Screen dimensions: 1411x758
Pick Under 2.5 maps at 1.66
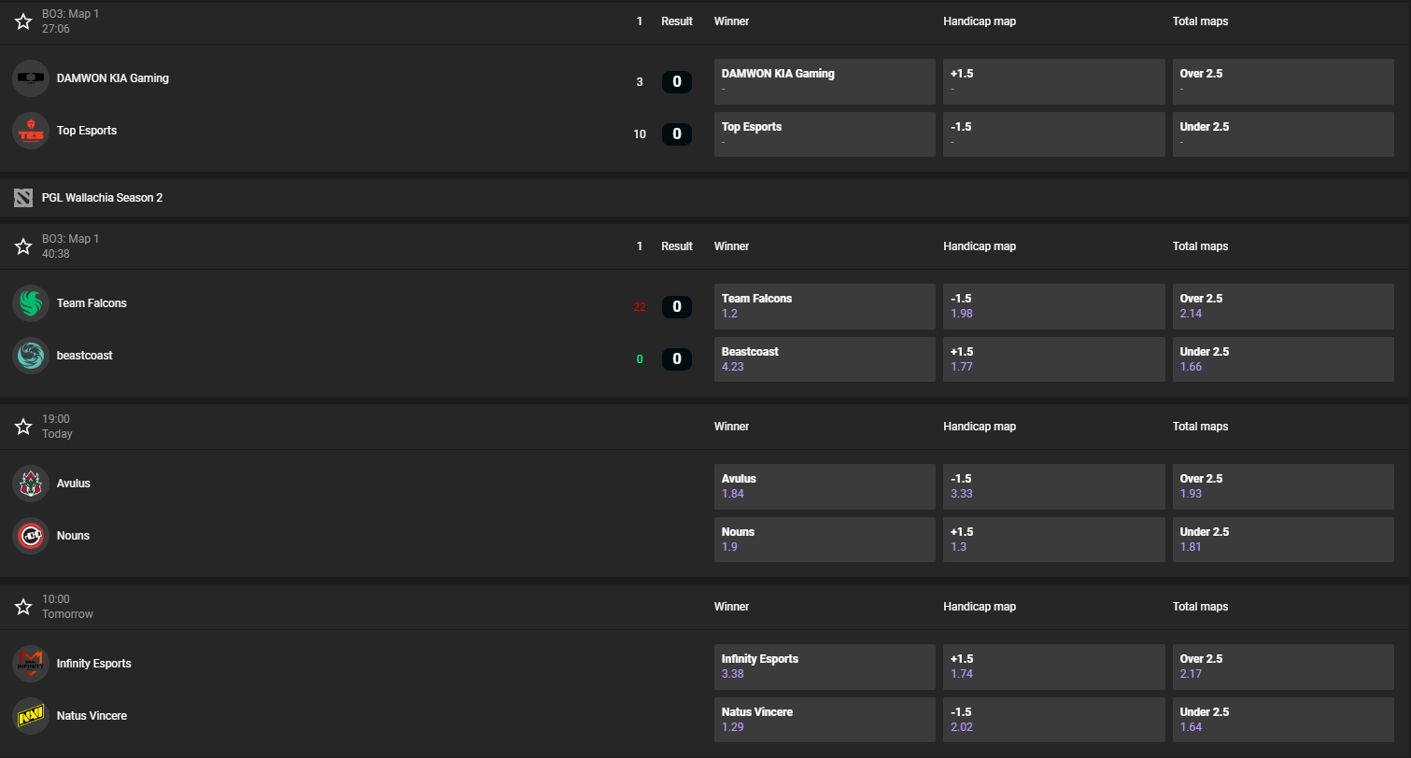(x=1283, y=359)
